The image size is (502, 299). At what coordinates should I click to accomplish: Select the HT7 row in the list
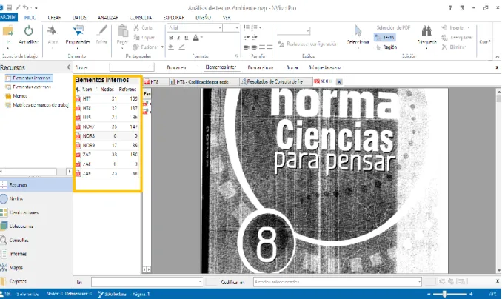click(107, 98)
